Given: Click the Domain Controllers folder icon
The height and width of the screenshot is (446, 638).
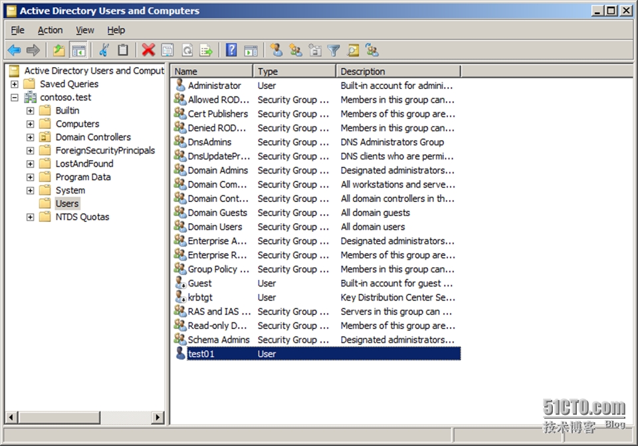Looking at the screenshot, I should pos(45,137).
